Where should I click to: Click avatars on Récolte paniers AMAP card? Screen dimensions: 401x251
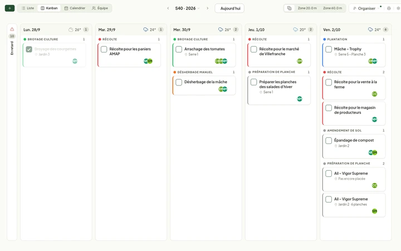click(148, 61)
